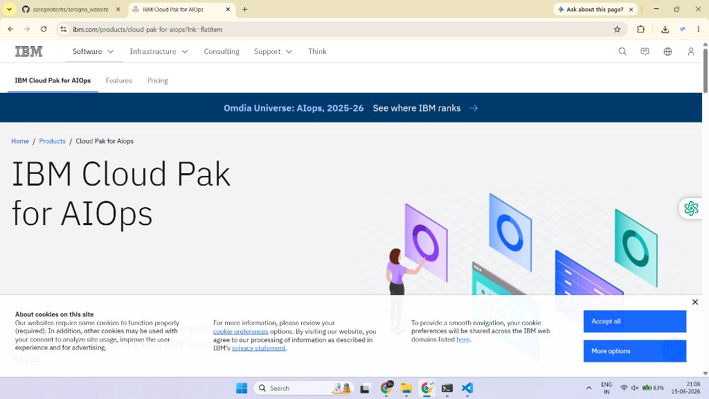Open a new browser tab
The height and width of the screenshot is (399, 709).
pos(244,9)
